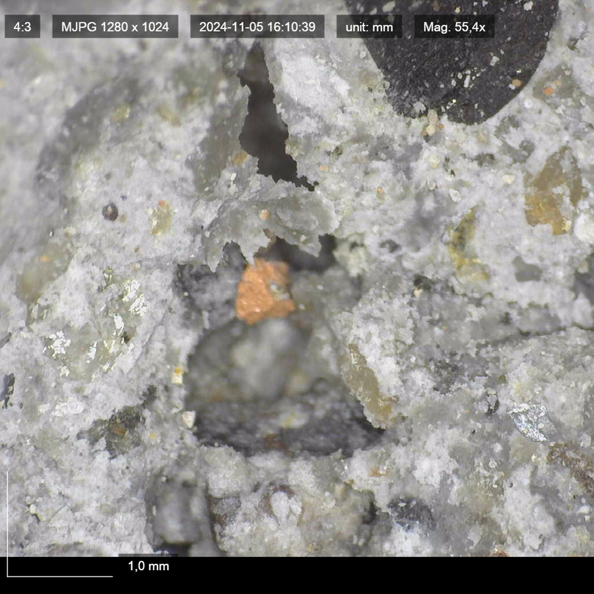The image size is (594, 594).
Task: Pick the small dark round grain
Action: click(x=110, y=211)
